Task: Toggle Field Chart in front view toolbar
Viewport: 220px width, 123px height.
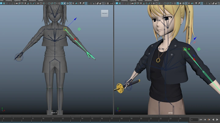Action: pos(49,3)
